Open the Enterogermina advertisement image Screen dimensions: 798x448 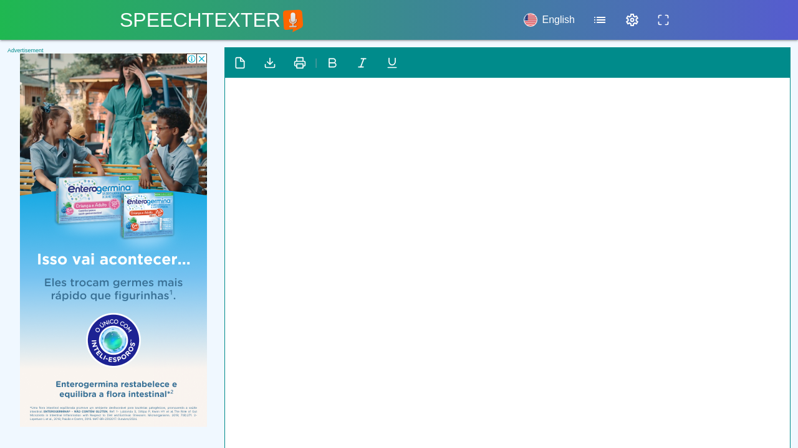pyautogui.click(x=113, y=240)
